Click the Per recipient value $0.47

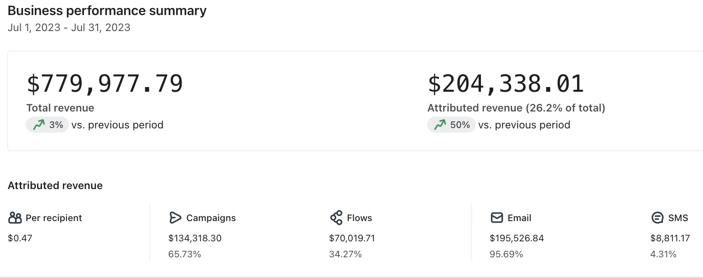tap(20, 238)
